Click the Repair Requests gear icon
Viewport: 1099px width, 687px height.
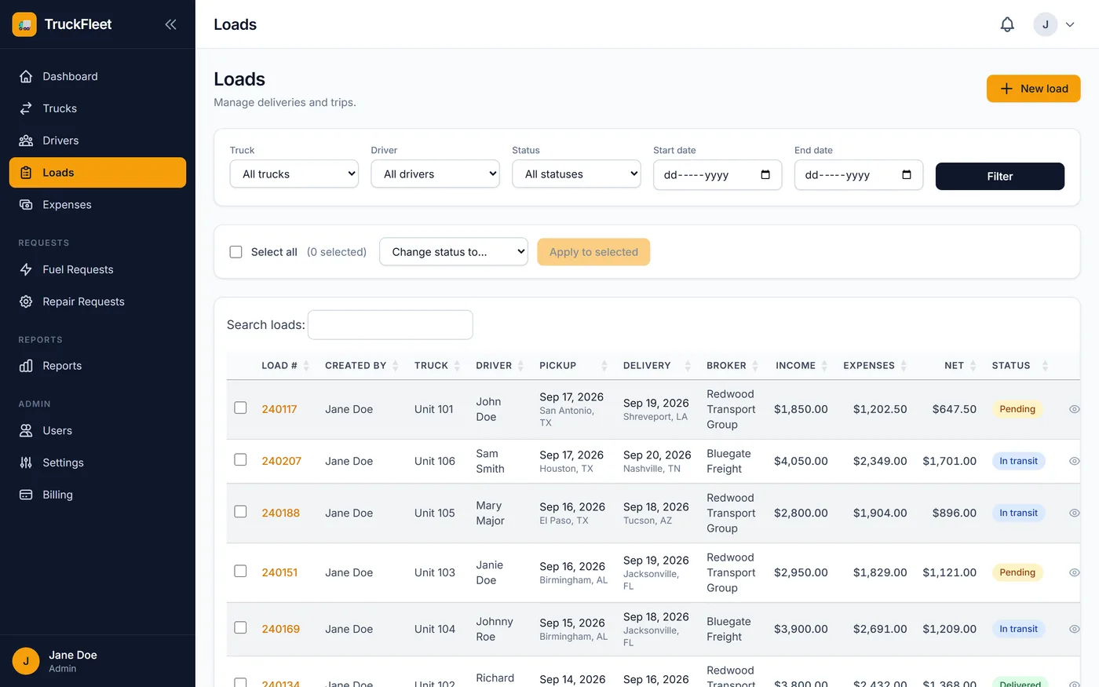point(26,301)
